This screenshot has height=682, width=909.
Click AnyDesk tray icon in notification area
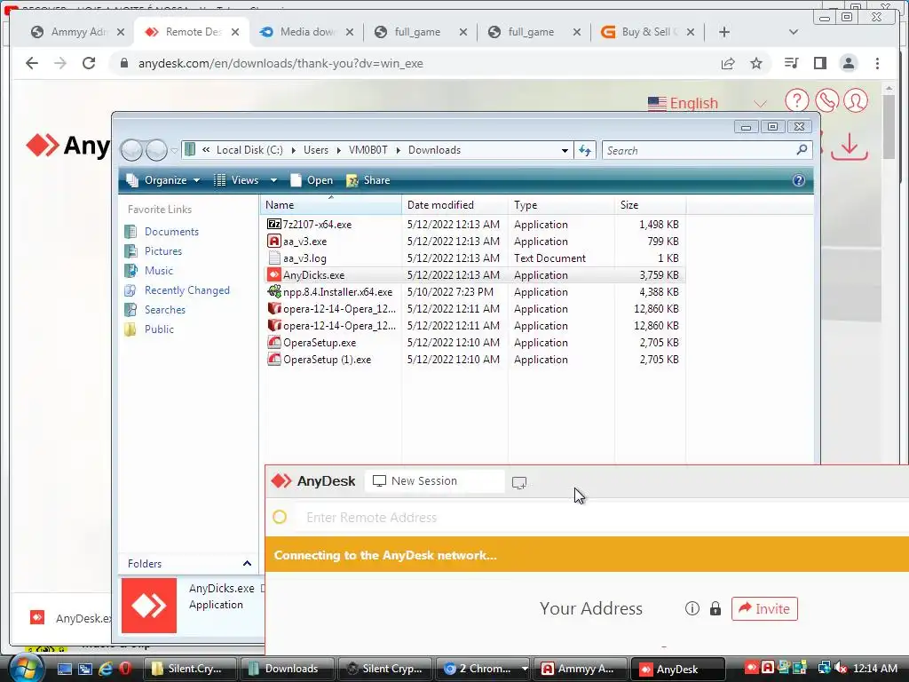tap(751, 668)
